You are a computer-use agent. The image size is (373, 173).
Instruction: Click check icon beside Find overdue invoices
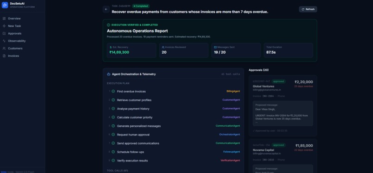(113, 91)
